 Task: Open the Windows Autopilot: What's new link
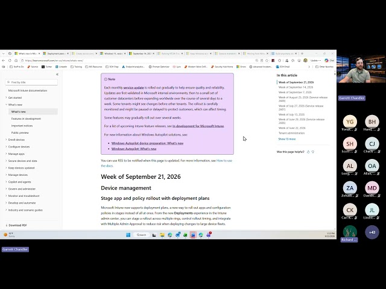[134, 149]
